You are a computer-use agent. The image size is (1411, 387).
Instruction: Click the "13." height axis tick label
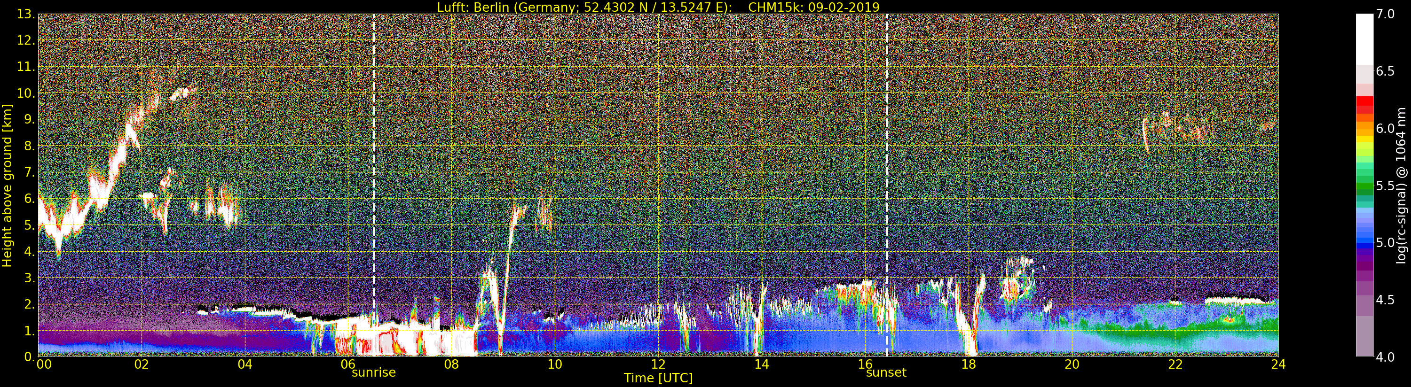(26, 14)
